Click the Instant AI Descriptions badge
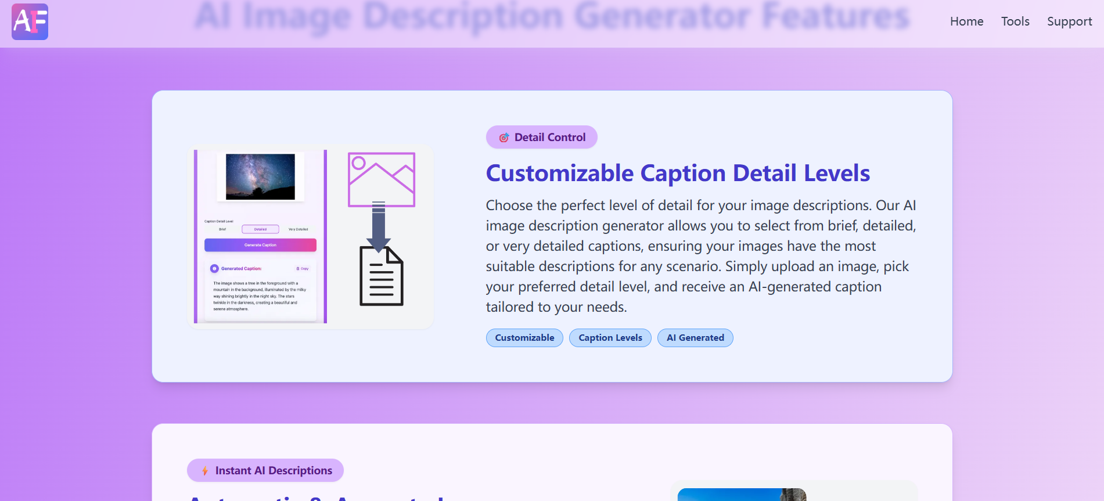The height and width of the screenshot is (501, 1104). (x=265, y=470)
